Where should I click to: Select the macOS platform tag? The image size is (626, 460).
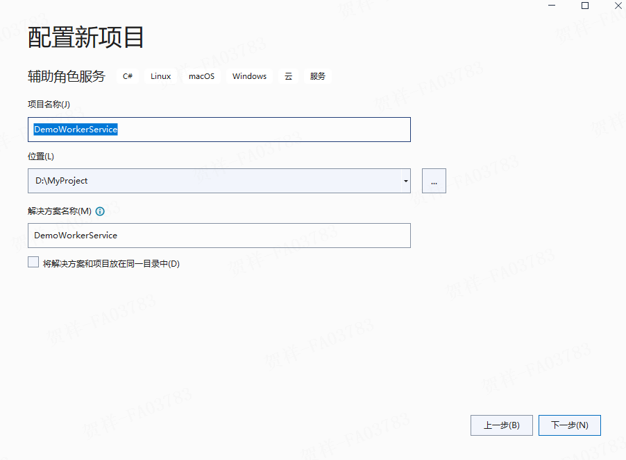201,76
